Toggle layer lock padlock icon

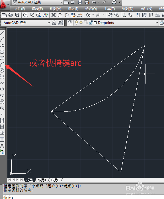pos(91,22)
